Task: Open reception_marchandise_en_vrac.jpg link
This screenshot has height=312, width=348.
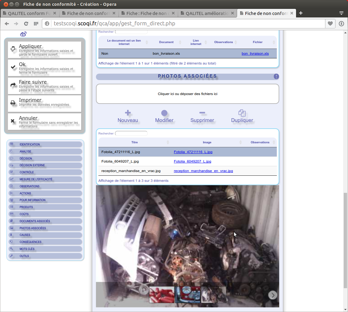Action: 203,171
